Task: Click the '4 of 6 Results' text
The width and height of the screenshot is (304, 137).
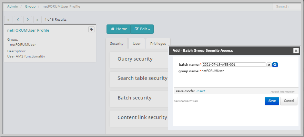Action: tap(55, 20)
